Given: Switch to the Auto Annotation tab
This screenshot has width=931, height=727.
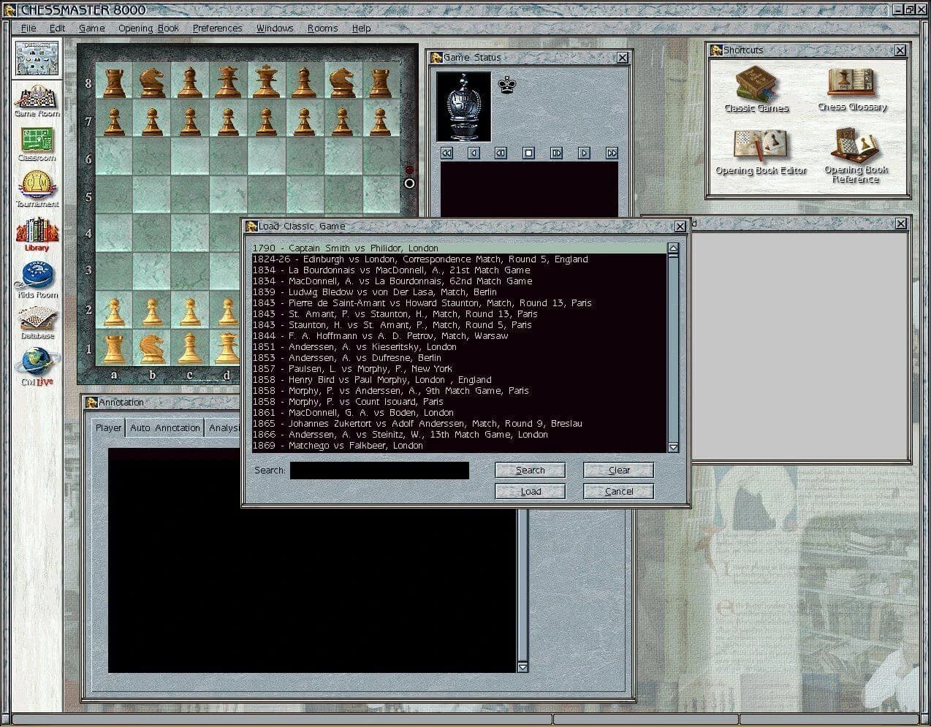Looking at the screenshot, I should pyautogui.click(x=164, y=427).
